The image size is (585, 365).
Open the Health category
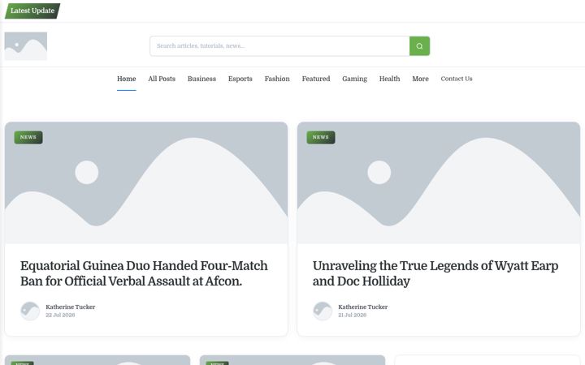[389, 79]
